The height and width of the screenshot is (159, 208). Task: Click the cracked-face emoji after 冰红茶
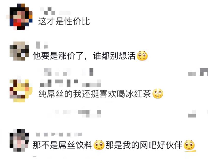click(x=158, y=94)
